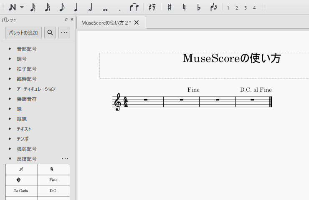Image resolution: width=309 pixels, height=200 pixels.
Task: Toggle the tie between notes
Action: (x=134, y=7)
